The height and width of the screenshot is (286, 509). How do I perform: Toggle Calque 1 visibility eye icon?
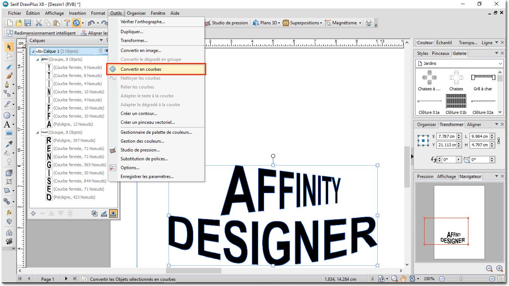[x=106, y=51]
